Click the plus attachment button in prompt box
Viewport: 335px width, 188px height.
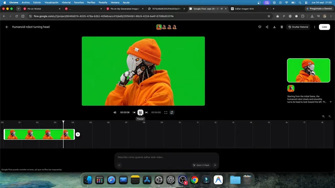tap(119, 165)
